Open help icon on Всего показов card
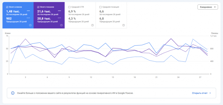The width and height of the screenshot is (223, 105). coord(61,25)
